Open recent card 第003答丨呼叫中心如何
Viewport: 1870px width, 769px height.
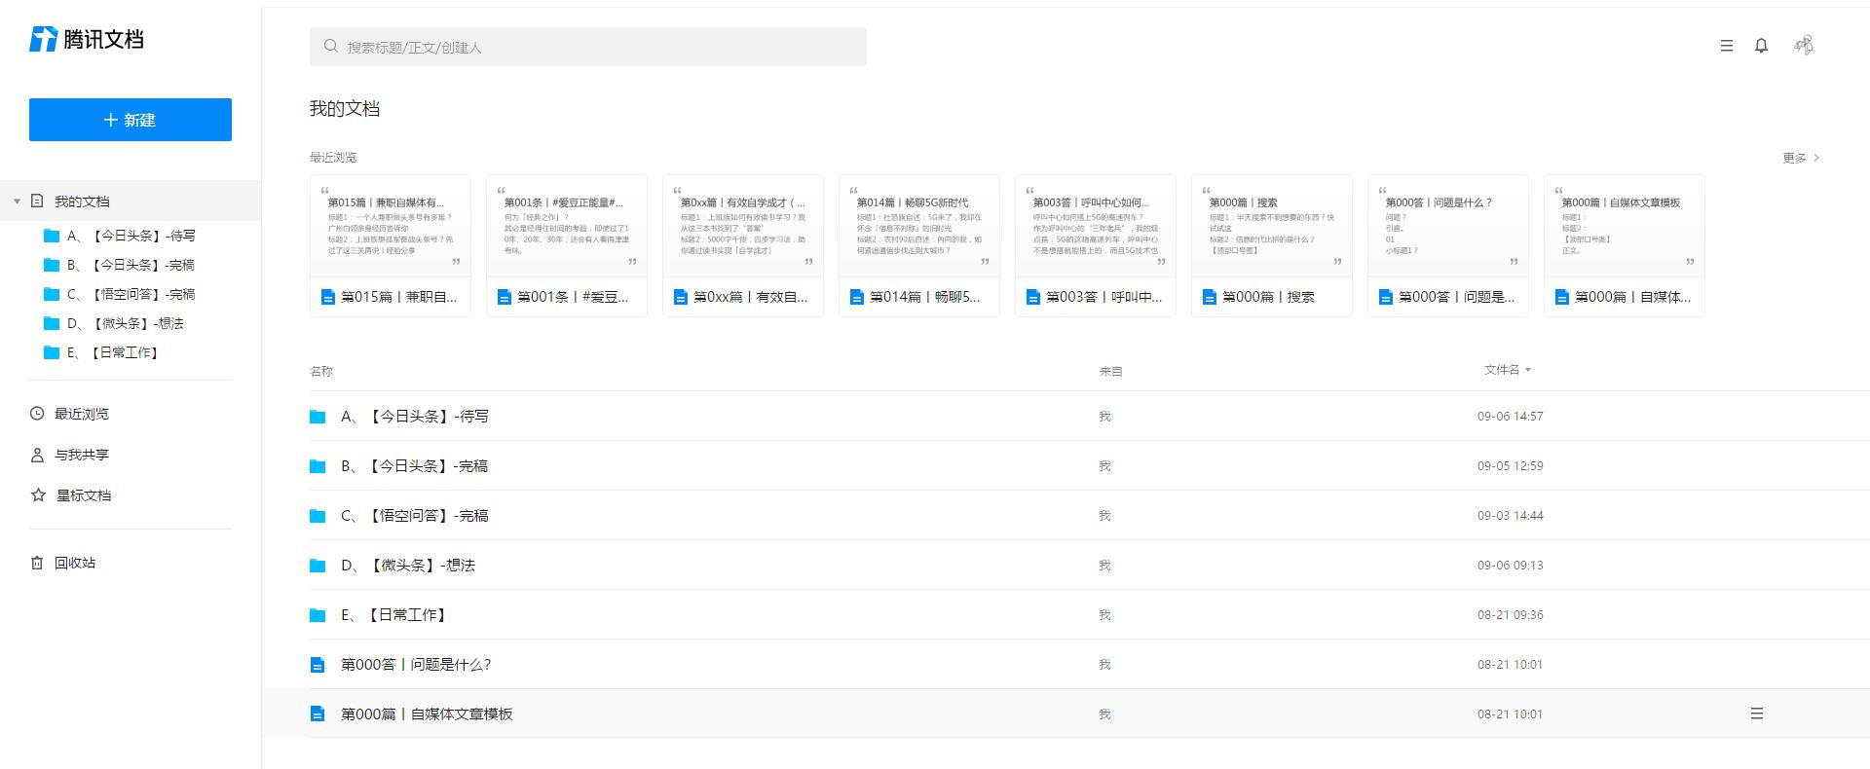coord(1096,245)
